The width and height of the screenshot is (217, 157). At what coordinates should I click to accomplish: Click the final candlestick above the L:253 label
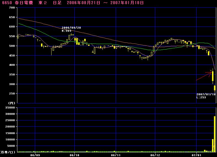tap(215, 89)
